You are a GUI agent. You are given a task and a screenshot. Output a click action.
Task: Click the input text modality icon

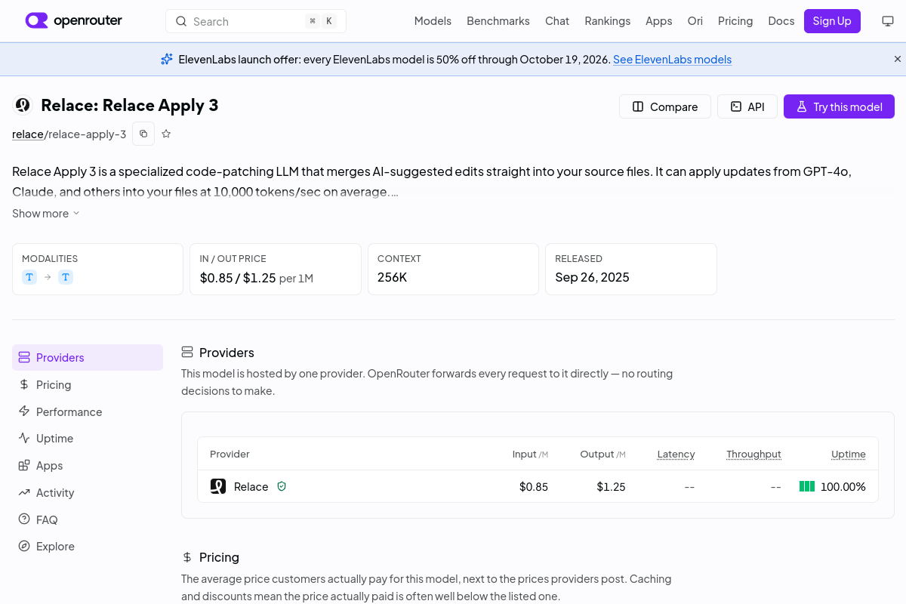click(x=29, y=277)
